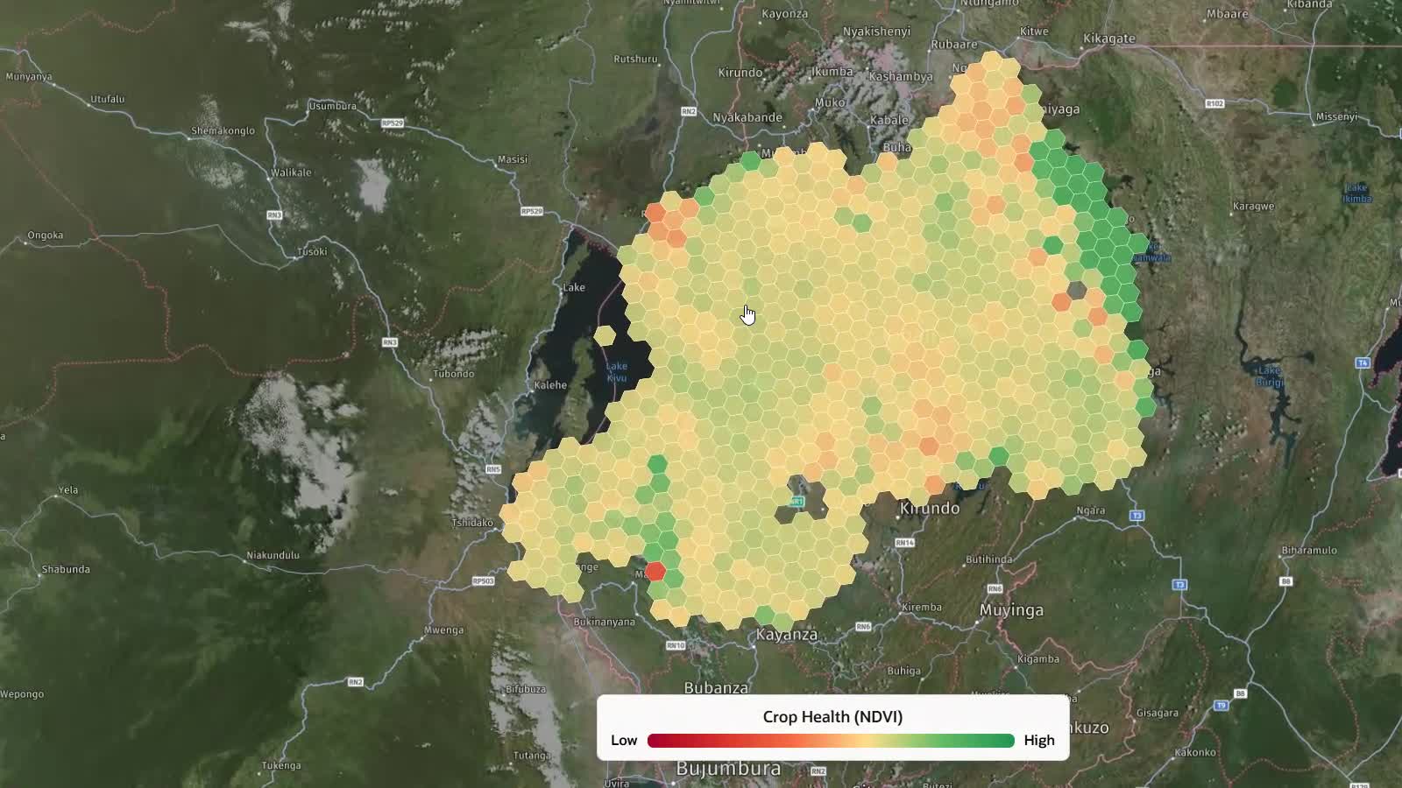Click the Karagwe town label

[x=1253, y=207]
